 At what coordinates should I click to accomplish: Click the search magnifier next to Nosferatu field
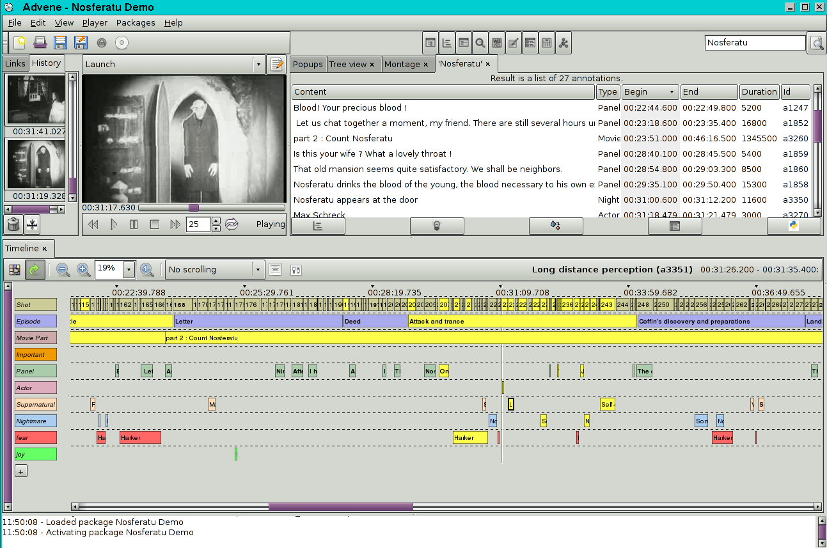click(817, 43)
